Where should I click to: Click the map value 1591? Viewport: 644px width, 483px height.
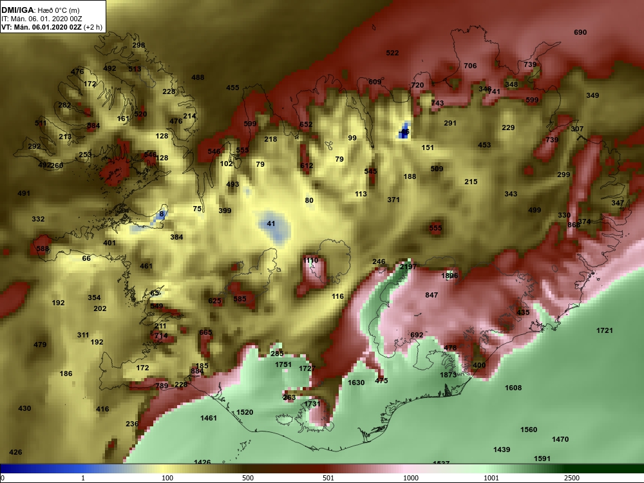pos(542,459)
